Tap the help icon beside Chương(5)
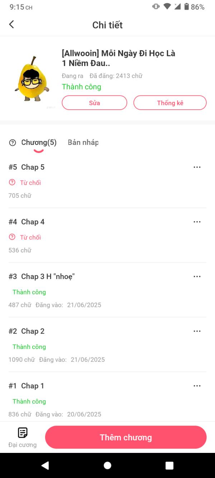Image resolution: width=215 pixels, height=478 pixels. coord(13,143)
